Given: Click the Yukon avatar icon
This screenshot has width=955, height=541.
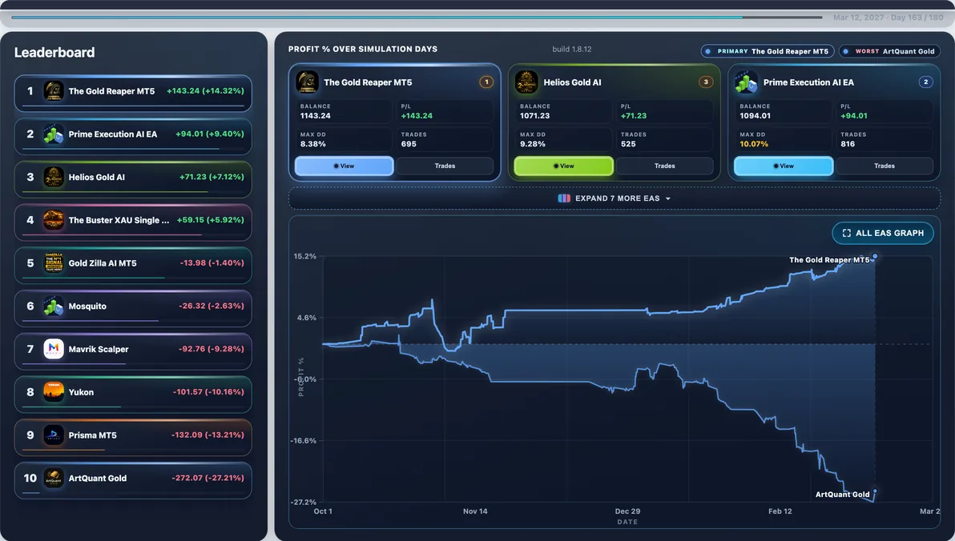Looking at the screenshot, I should (54, 392).
